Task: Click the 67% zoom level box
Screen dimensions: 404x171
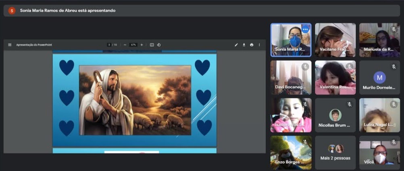Action: [x=133, y=45]
